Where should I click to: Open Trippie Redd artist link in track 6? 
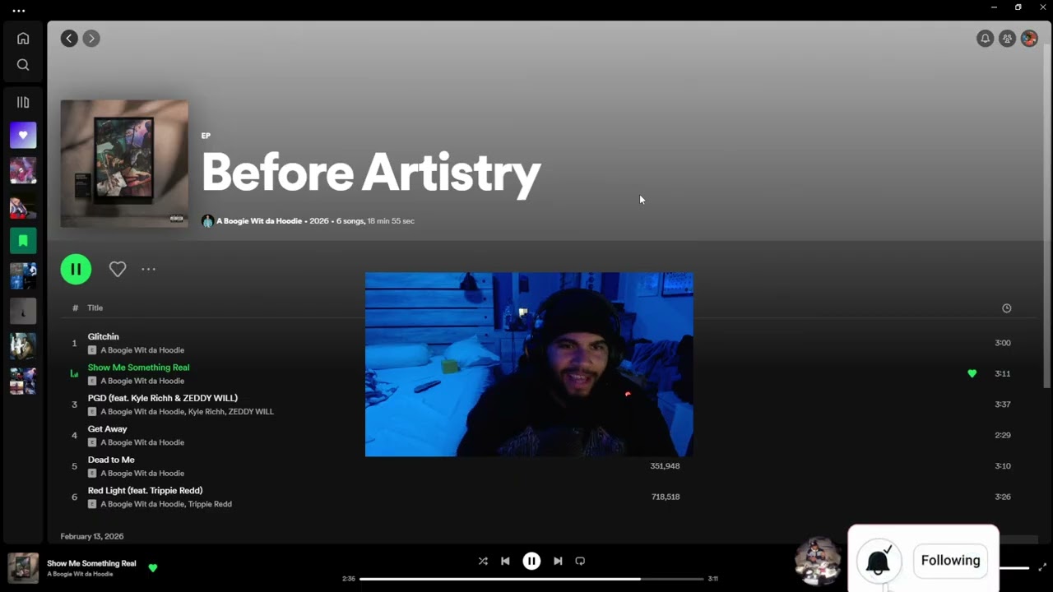tap(210, 504)
